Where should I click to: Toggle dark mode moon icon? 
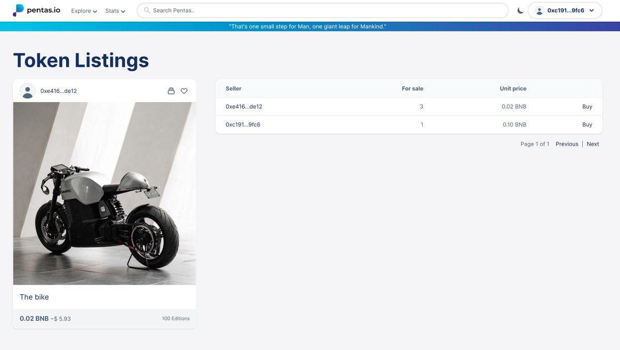click(x=520, y=10)
